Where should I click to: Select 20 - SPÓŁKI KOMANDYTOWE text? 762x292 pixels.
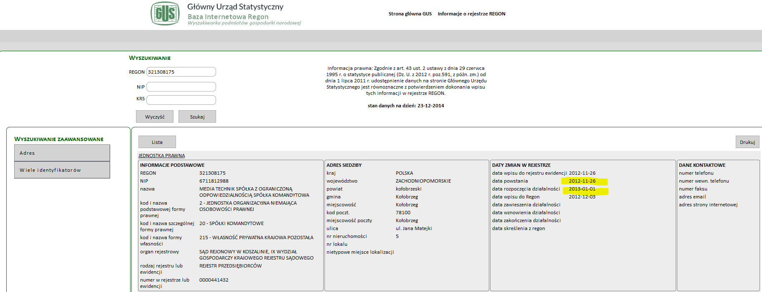[x=231, y=223]
